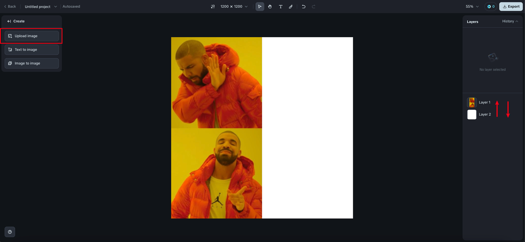The image size is (525, 242).
Task: Select the Layer 1 thumbnail
Action: pyautogui.click(x=472, y=102)
